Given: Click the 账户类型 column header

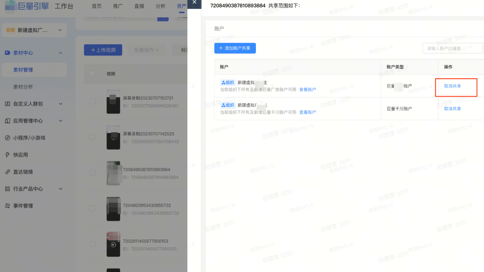Looking at the screenshot, I should 395,67.
